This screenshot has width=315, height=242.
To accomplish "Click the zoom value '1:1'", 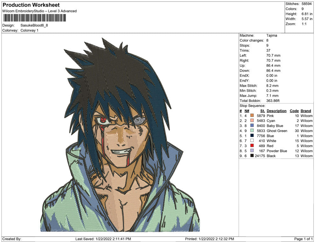I will (304, 24).
